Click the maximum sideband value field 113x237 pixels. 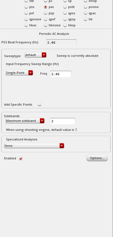coord(63,121)
